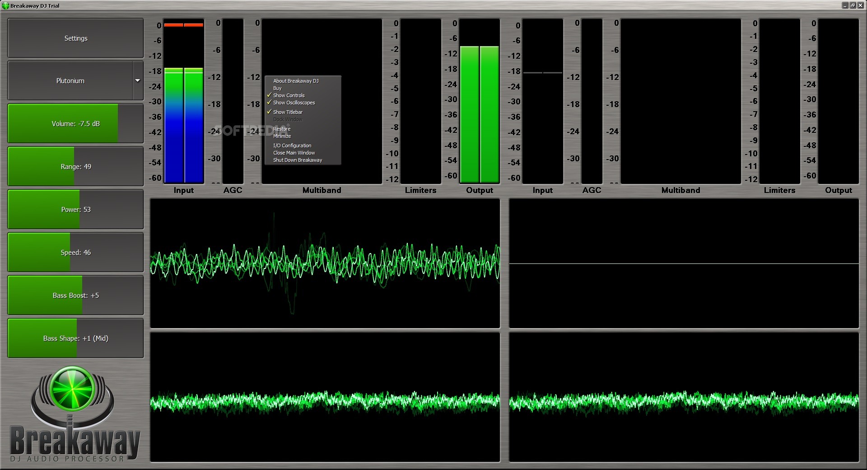Viewport: 867px width, 470px height.
Task: Click the top-left oscilloscope waveform display
Action: pyautogui.click(x=325, y=263)
